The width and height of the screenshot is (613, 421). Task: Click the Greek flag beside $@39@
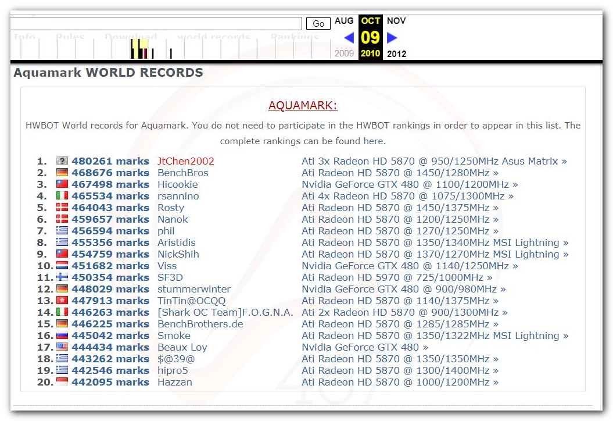[x=62, y=358]
